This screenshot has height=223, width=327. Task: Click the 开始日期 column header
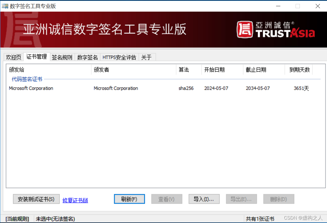pyautogui.click(x=223, y=70)
